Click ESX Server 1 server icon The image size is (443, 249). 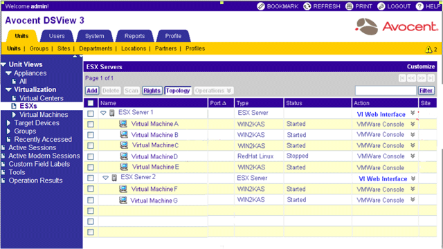coord(112,113)
